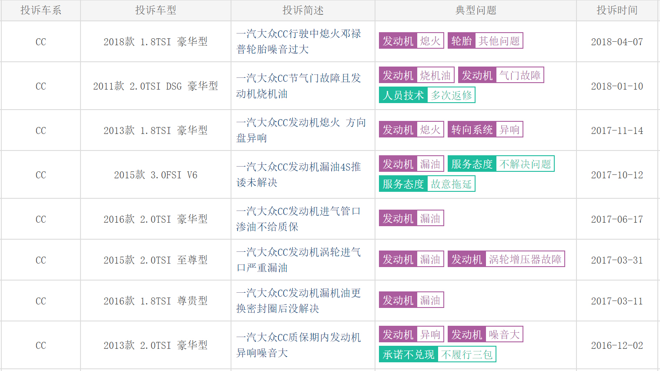Click the 投诉时间 column header

pos(617,10)
